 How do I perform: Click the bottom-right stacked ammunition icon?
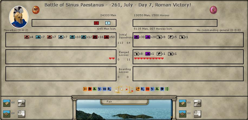pyautogui.click(x=197, y=114)
